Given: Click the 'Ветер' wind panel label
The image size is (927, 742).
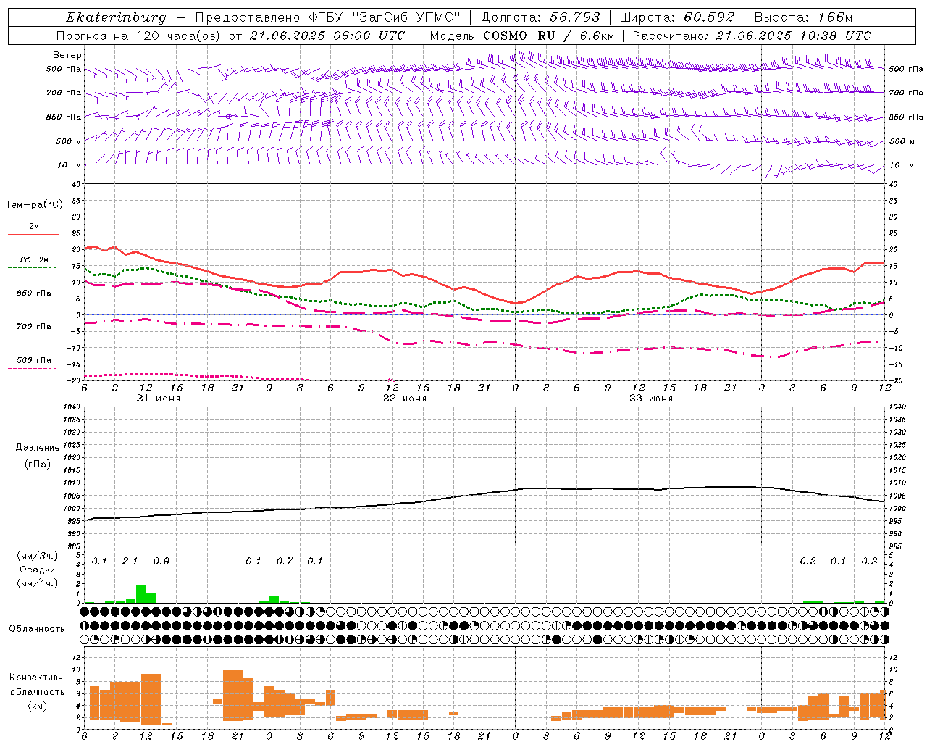Looking at the screenshot, I should [67, 55].
